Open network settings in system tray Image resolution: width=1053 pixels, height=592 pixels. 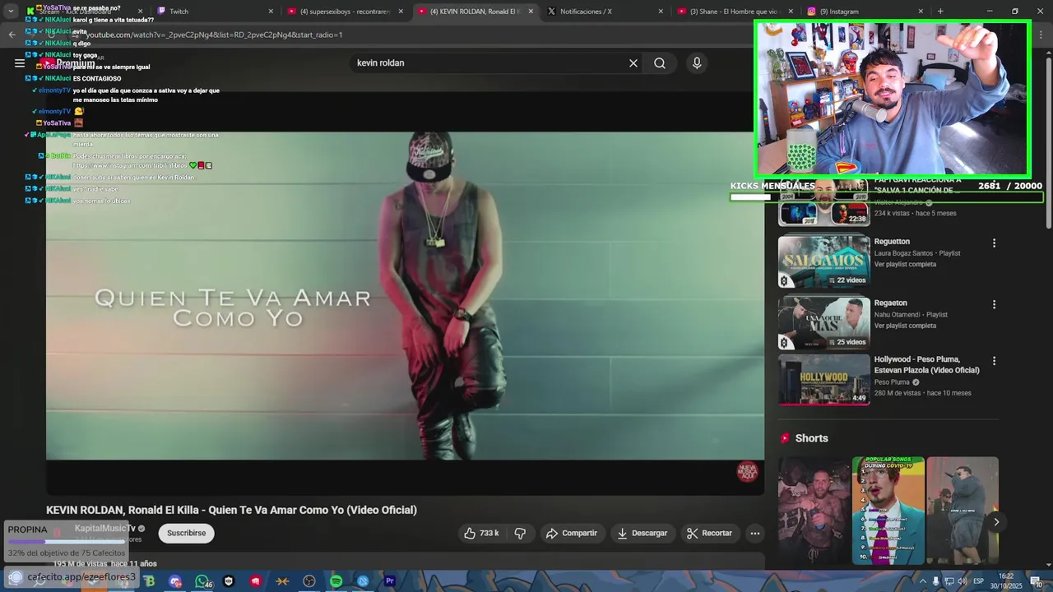949,581
